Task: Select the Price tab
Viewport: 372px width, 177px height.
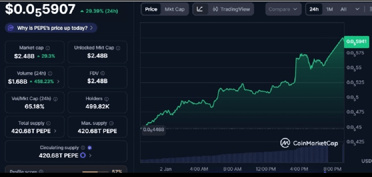Action: 151,9
